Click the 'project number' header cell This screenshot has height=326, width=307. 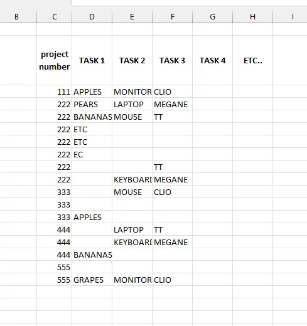click(55, 60)
